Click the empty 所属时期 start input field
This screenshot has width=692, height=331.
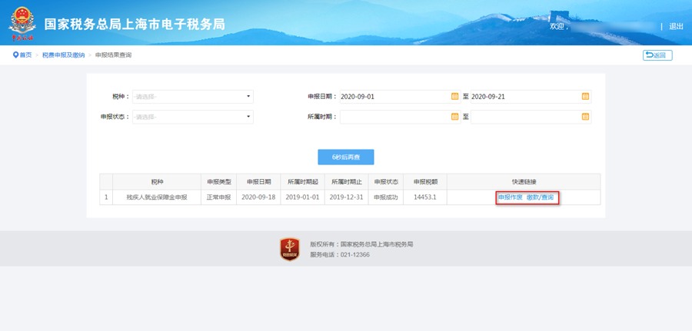(x=394, y=117)
